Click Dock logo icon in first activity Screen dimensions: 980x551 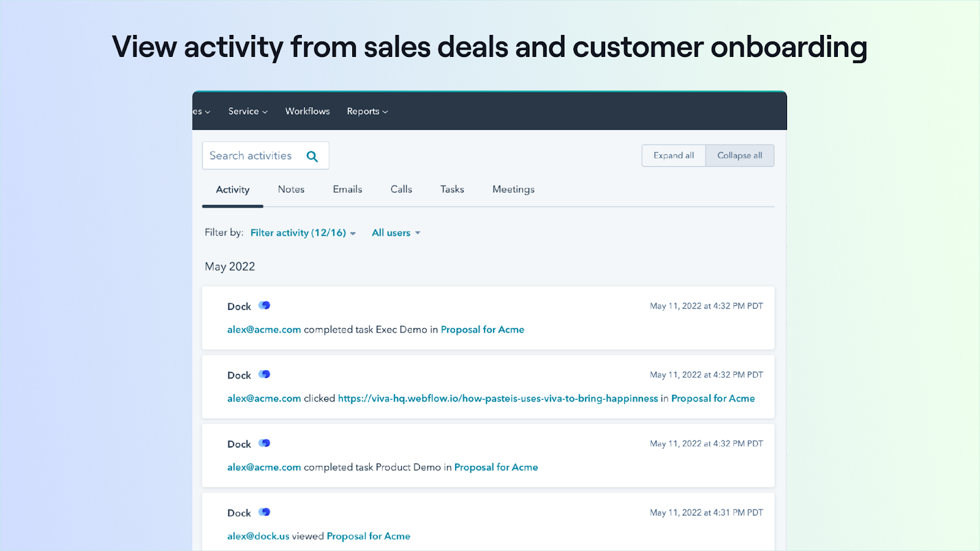coord(264,305)
